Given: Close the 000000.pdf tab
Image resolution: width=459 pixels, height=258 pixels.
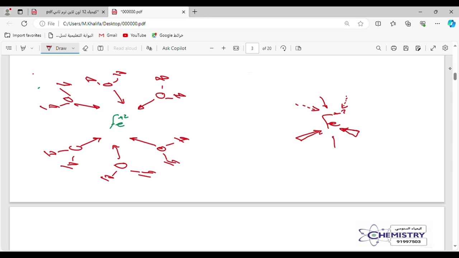Looking at the screenshot, I should tap(184, 12).
